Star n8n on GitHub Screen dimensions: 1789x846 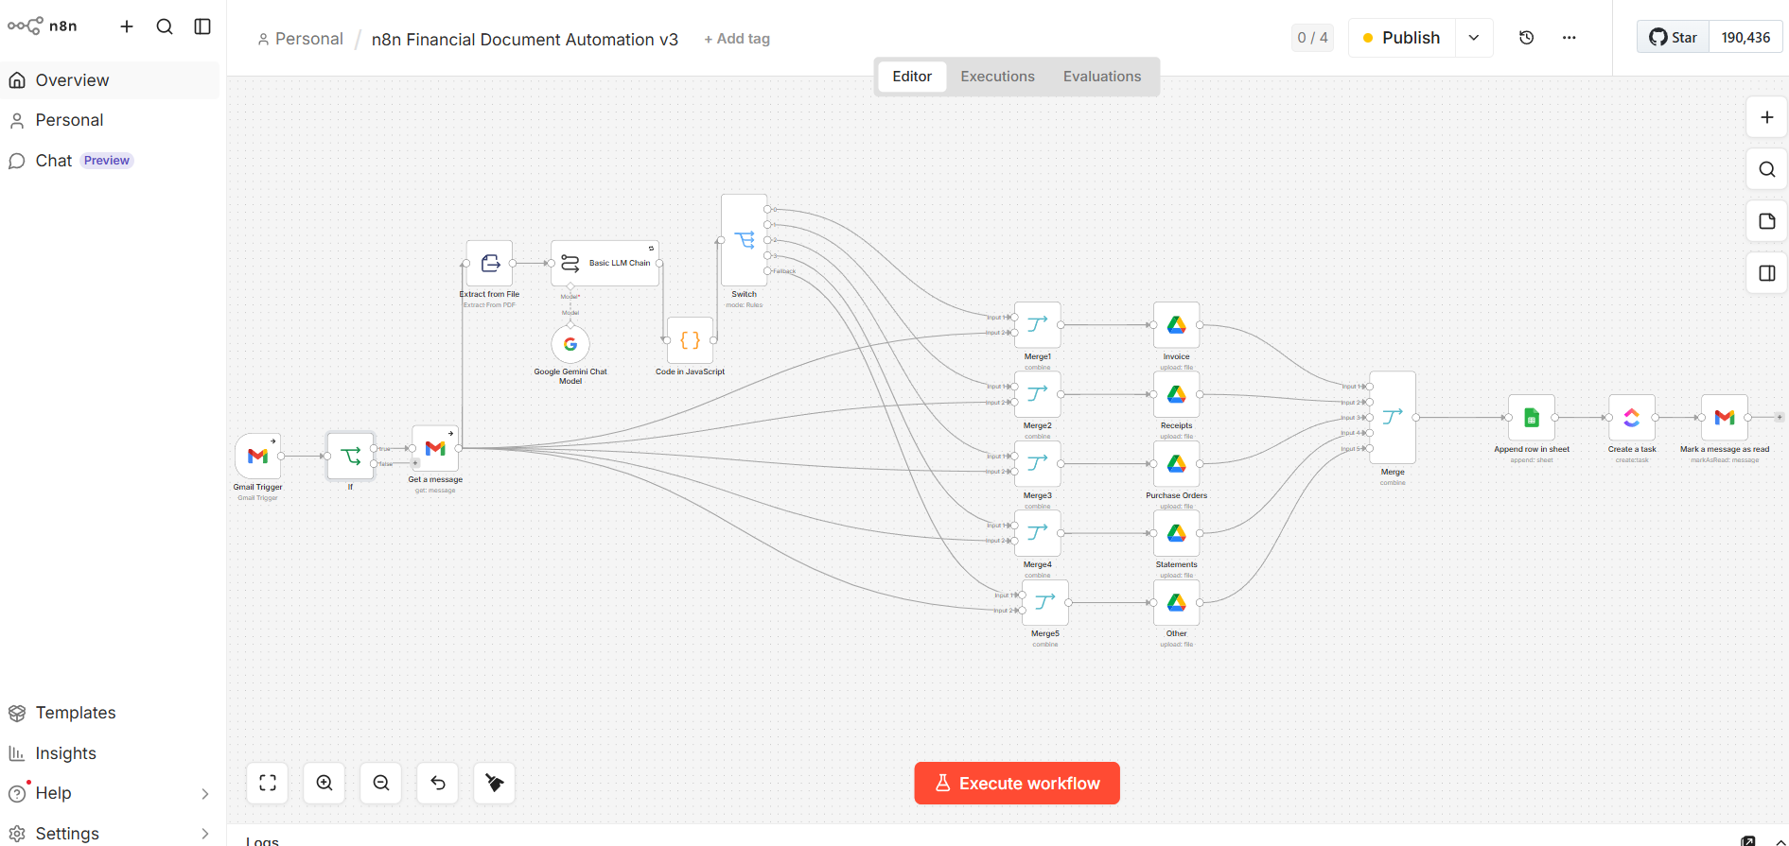coord(1674,38)
